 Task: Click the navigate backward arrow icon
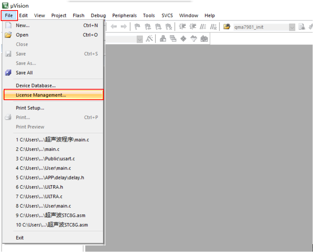[x=114, y=26]
